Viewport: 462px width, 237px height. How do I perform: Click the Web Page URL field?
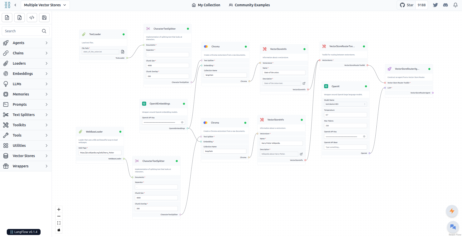tap(100, 153)
